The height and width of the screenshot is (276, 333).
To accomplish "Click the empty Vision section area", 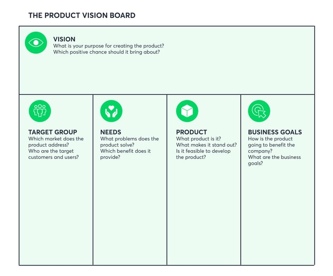I will pyautogui.click(x=166, y=74).
